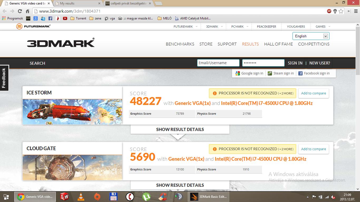The width and height of the screenshot is (360, 202).
Task: Click the Windows Start button
Action: pos(6,196)
